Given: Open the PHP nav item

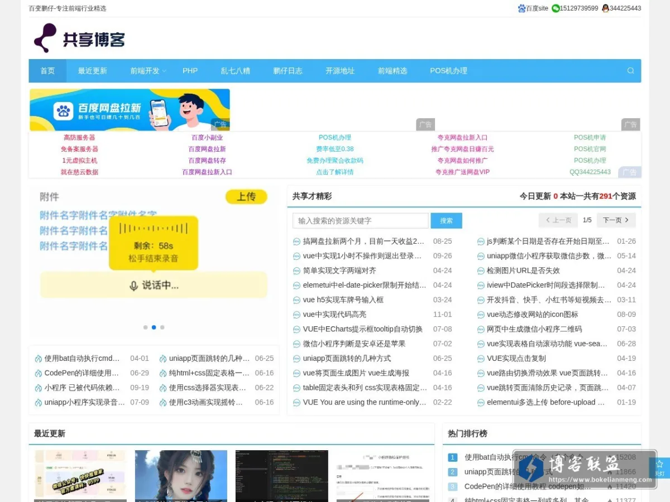Looking at the screenshot, I should tap(190, 71).
